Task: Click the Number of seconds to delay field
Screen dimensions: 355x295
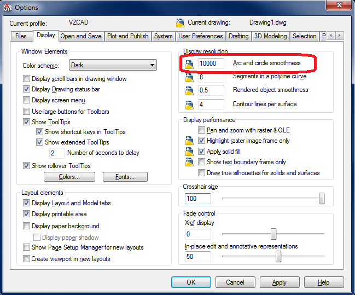Action: 57,153
